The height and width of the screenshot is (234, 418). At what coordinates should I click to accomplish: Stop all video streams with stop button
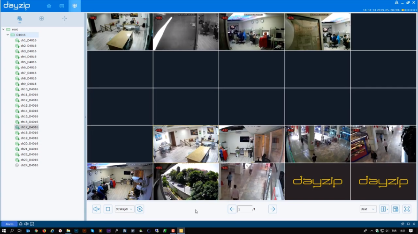point(108,209)
